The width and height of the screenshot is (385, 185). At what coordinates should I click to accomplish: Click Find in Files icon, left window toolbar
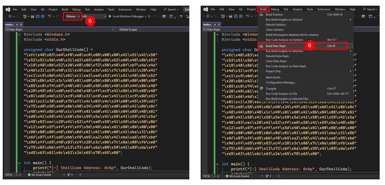(164, 16)
